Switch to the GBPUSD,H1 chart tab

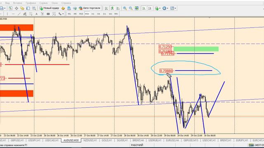(x=17, y=140)
